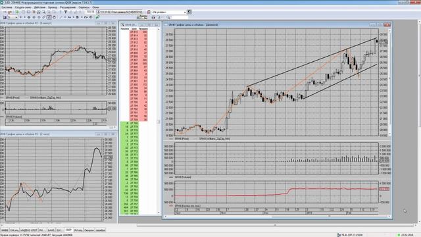Viewport: 421px width, 237px height.
Task: Expand the Aa text tool dropdown arrow
Action: click(x=73, y=17)
